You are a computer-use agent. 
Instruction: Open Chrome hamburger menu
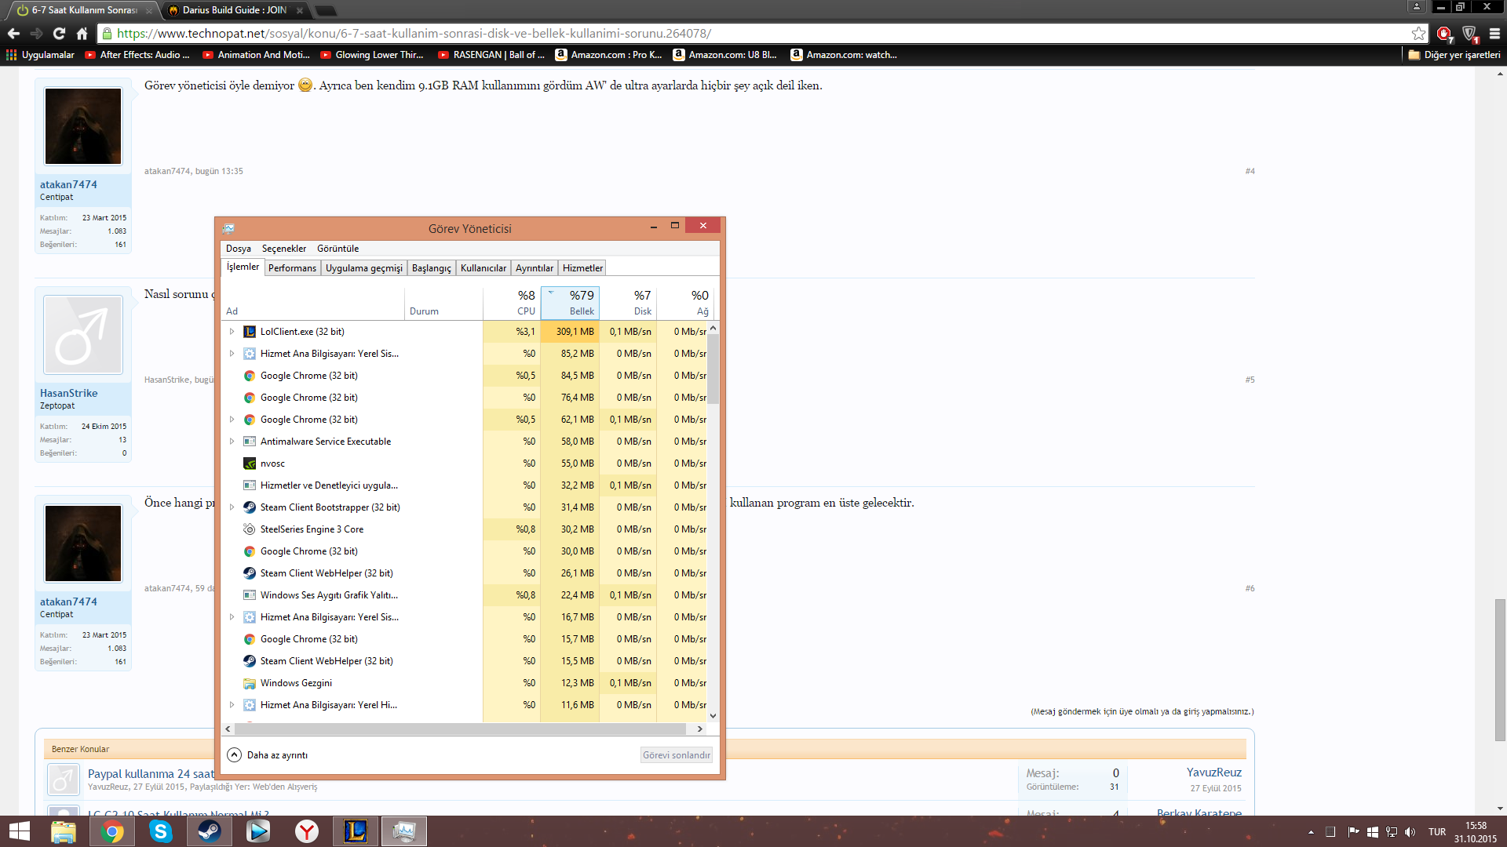[x=1494, y=33]
